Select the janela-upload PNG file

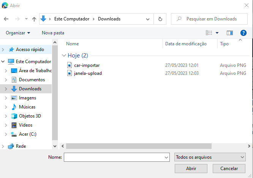click(x=88, y=73)
